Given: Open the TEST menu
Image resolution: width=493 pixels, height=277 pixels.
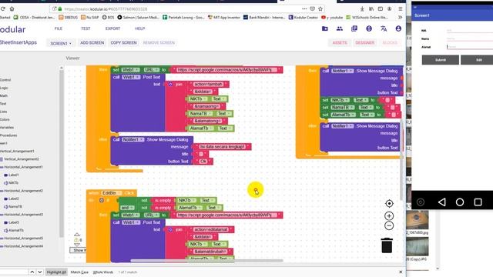Looking at the screenshot, I should (x=86, y=28).
